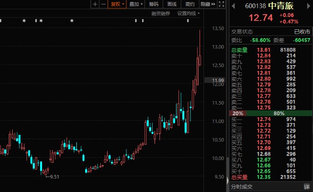This screenshot has height=192, width=313.
Task: Select the 卖七 12.81 ask row
Action: coord(271,73)
